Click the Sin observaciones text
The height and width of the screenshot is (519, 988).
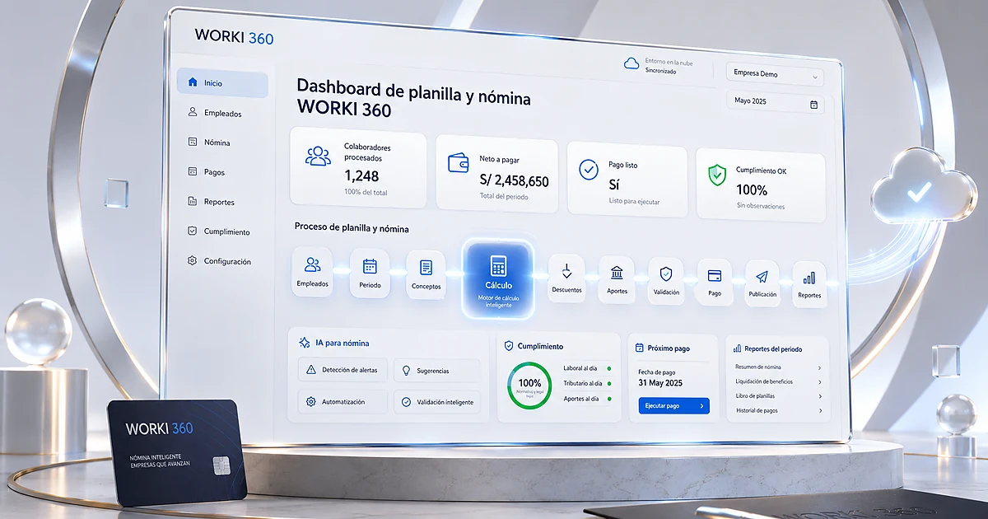tap(761, 206)
